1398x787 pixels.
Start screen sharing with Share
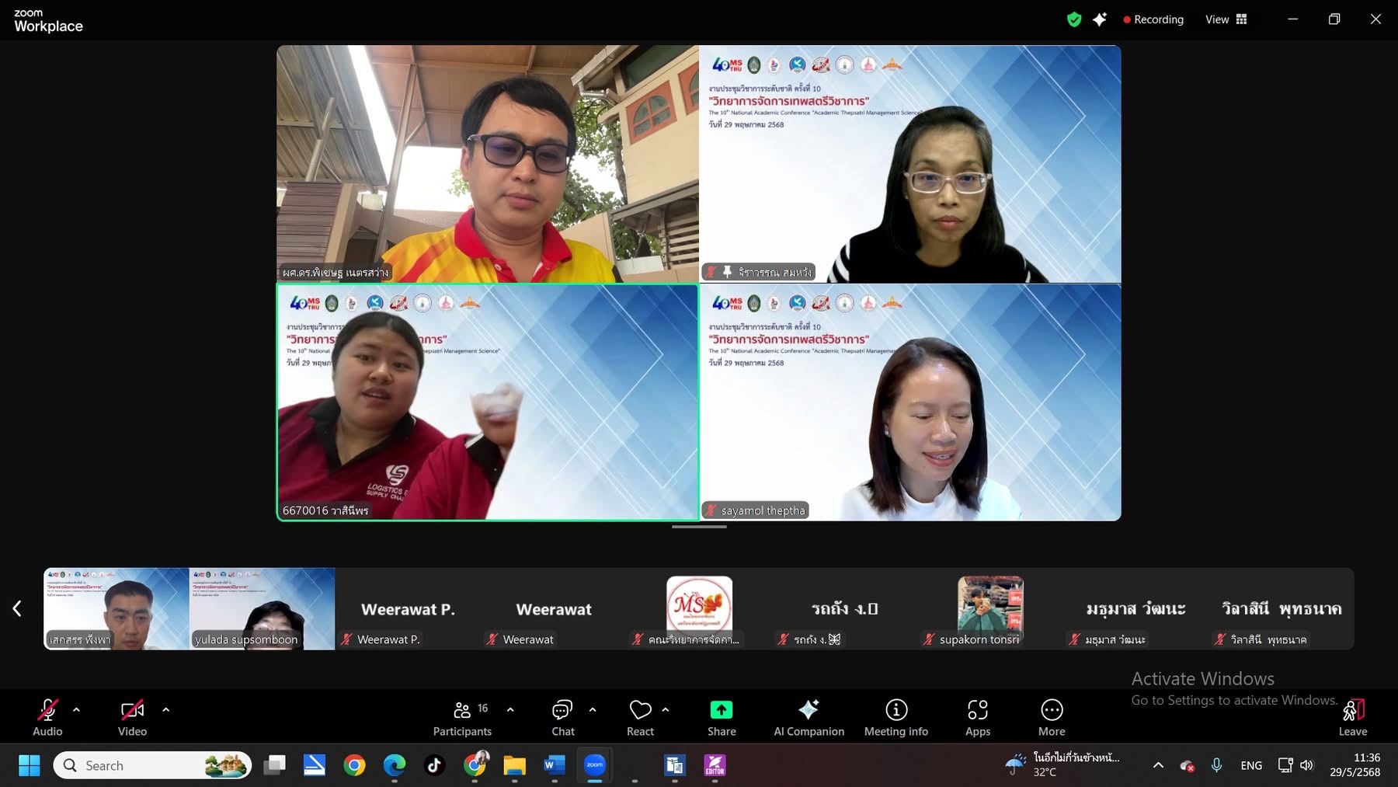(721, 718)
